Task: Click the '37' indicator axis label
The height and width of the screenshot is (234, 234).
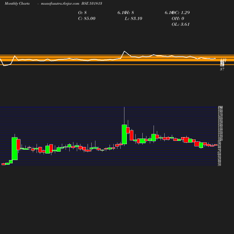Action: [222, 69]
